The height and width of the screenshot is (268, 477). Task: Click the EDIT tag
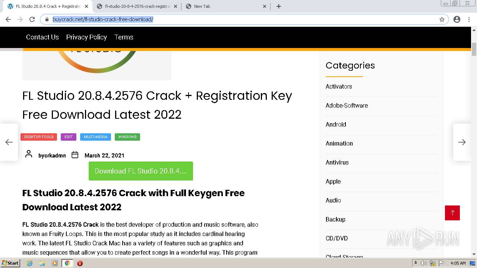coord(69,137)
